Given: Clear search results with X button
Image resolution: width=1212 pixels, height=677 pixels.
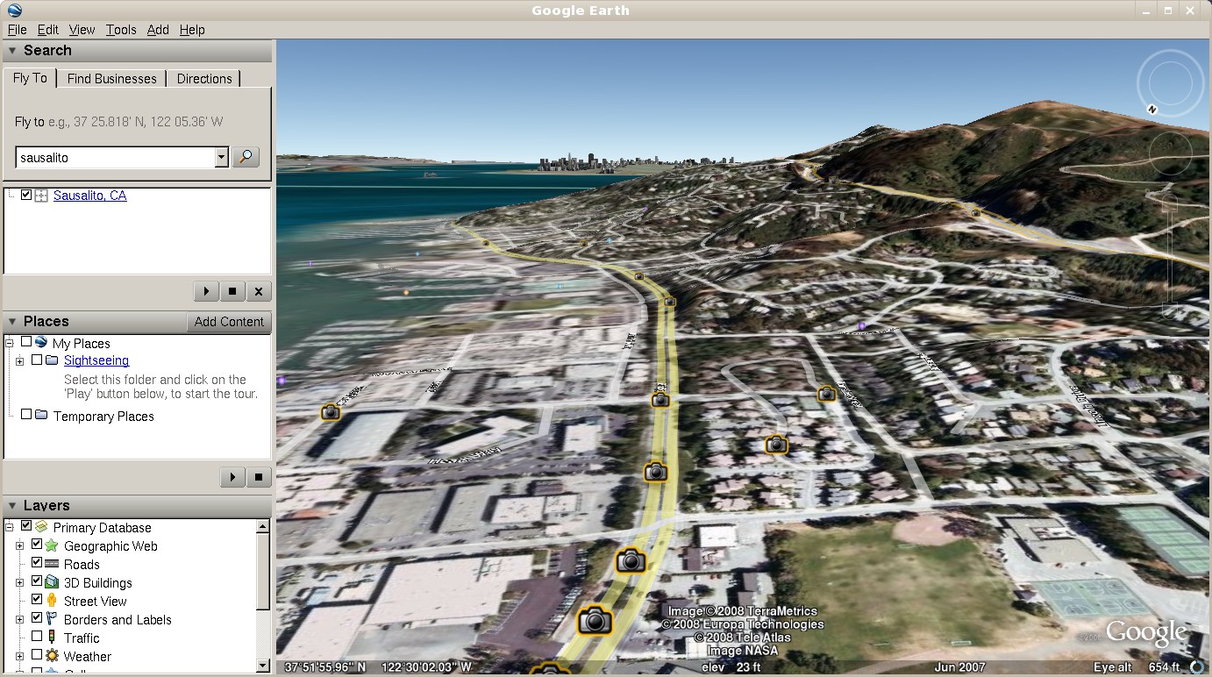Looking at the screenshot, I should (x=259, y=291).
